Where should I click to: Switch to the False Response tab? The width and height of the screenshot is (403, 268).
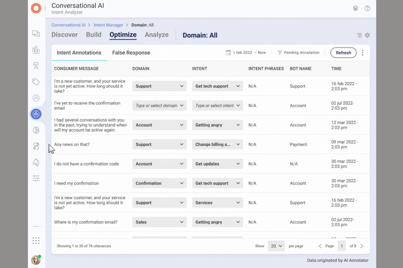[131, 52]
